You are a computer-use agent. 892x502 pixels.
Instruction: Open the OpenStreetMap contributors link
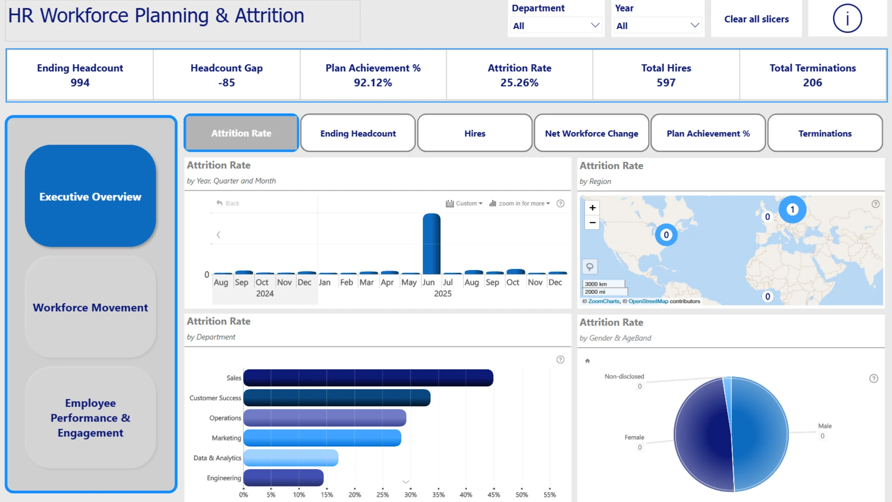pos(648,301)
